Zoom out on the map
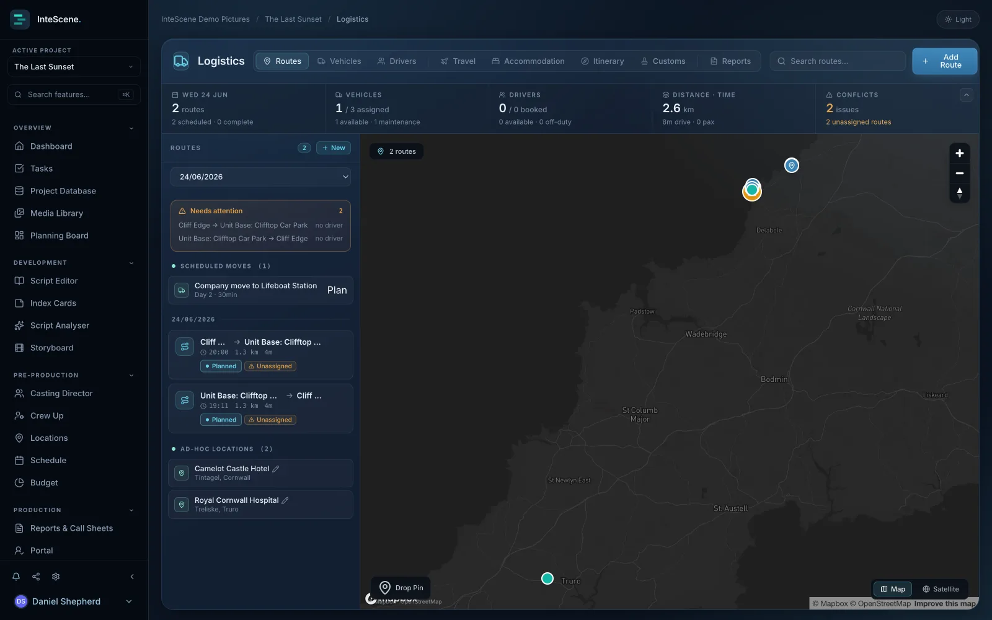 tap(959, 174)
